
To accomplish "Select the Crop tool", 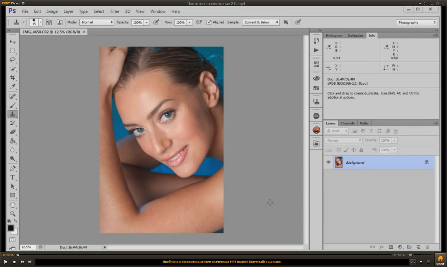I will (x=13, y=78).
